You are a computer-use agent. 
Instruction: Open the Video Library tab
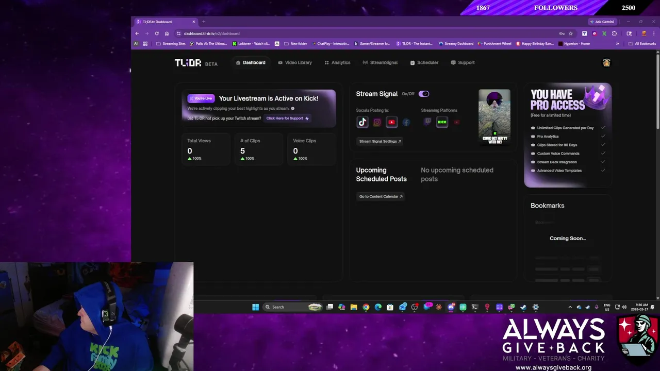pos(295,62)
